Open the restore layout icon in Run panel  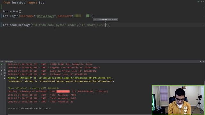click(1, 71)
